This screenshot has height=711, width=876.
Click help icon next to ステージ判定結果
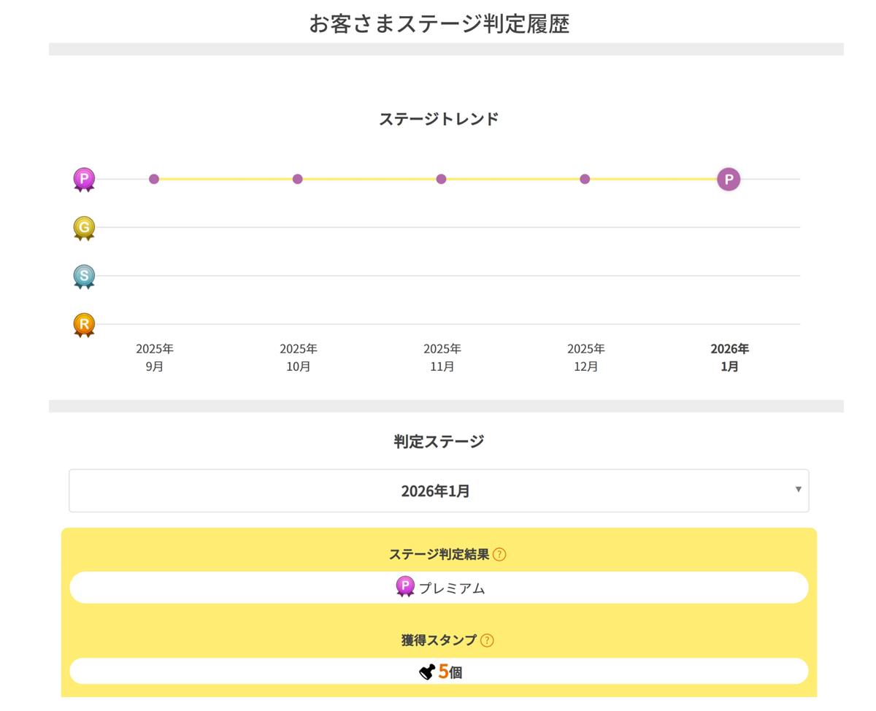point(499,554)
